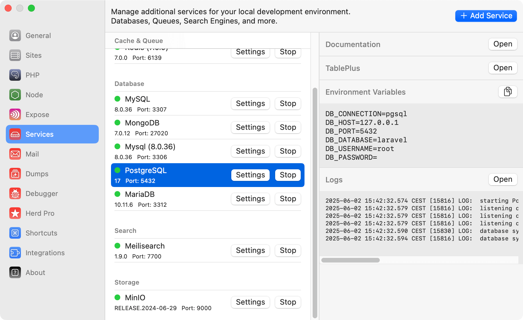Viewport: 523px width, 320px height.
Task: Open the Debugger panel
Action: (x=42, y=193)
